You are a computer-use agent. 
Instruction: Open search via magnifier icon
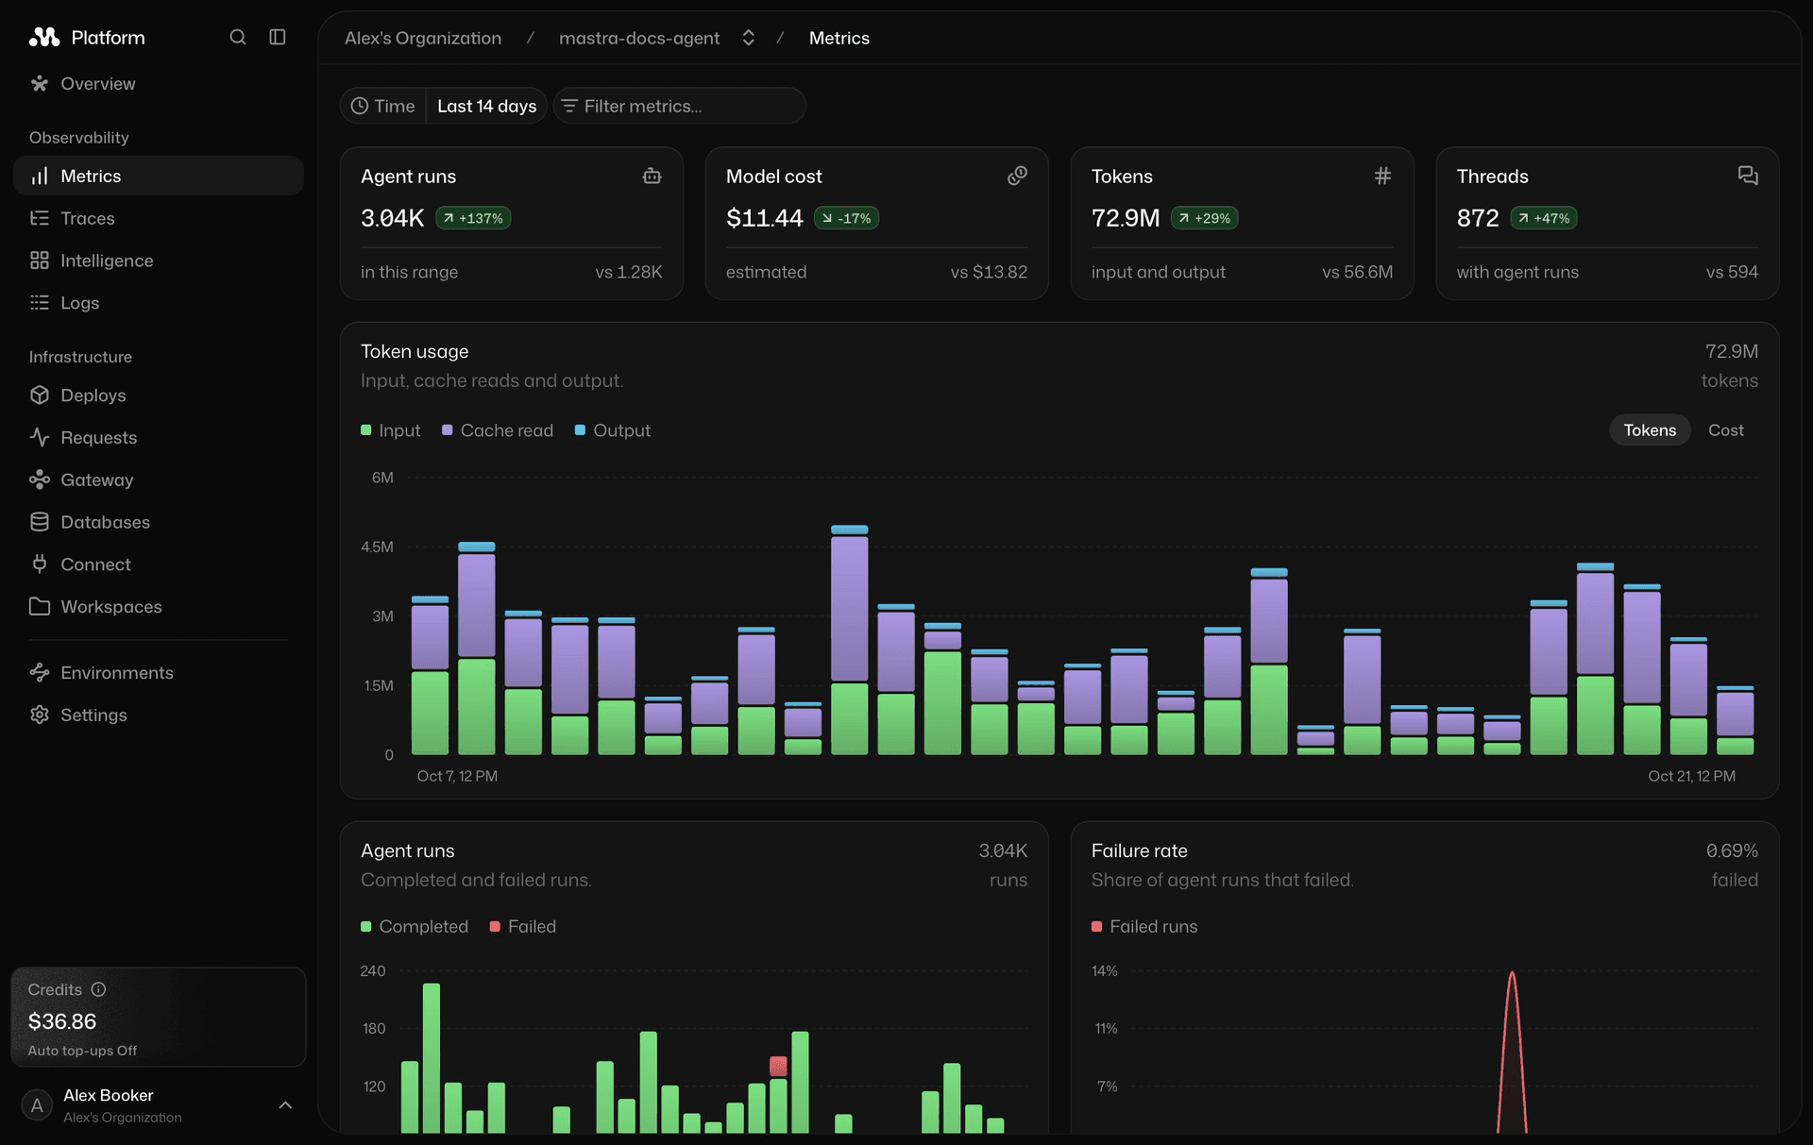[238, 37]
